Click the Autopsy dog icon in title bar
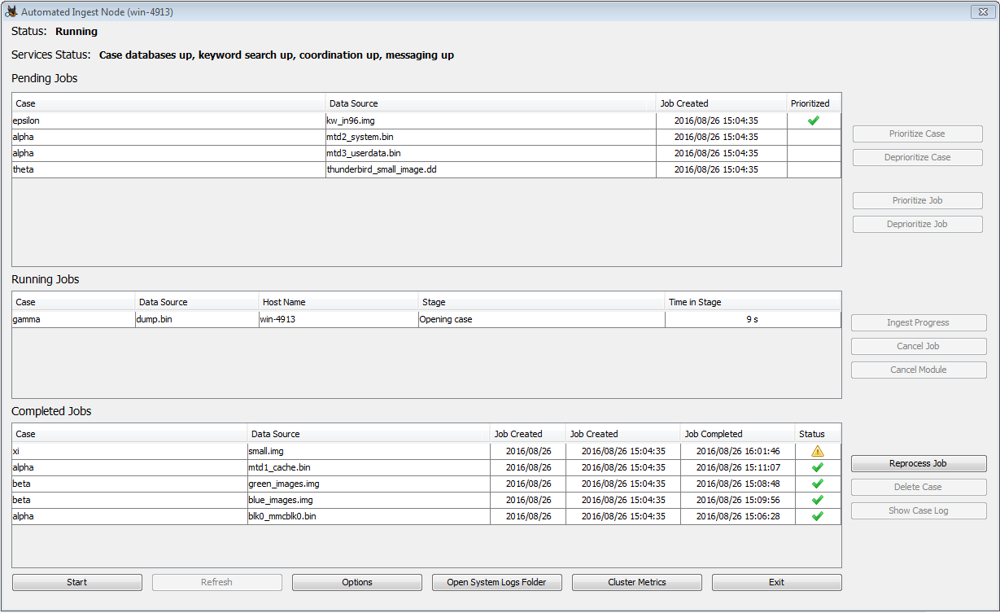This screenshot has height=613, width=1000. (x=11, y=12)
